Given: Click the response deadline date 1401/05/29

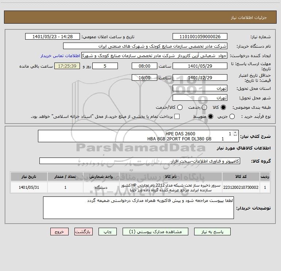Looking at the screenshot, I should (200, 66).
